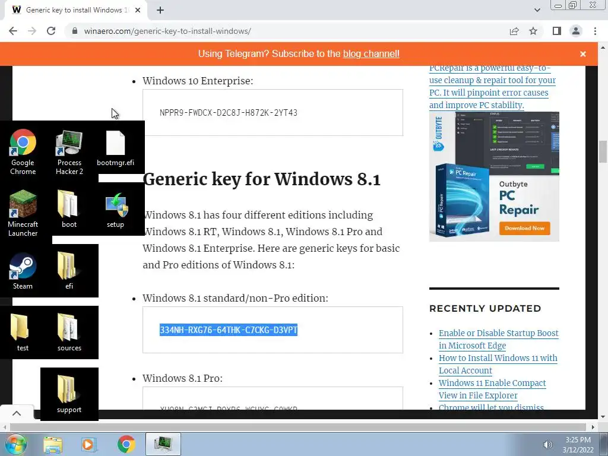The image size is (608, 456).
Task: Open How to Install Windows 11 link
Action: (498, 364)
